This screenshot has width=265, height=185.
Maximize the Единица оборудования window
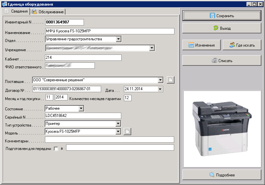[x=254, y=4]
